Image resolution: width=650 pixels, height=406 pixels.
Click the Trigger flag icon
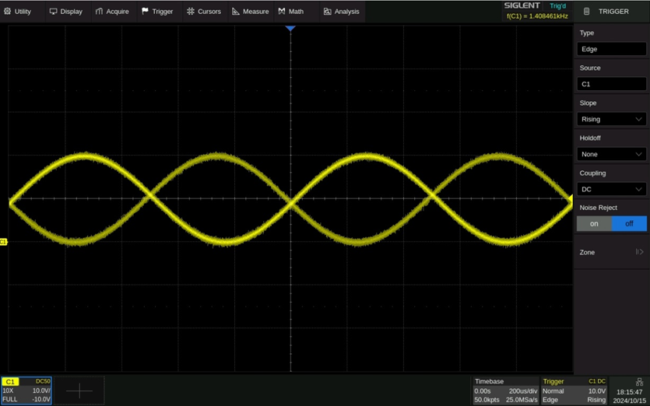146,12
